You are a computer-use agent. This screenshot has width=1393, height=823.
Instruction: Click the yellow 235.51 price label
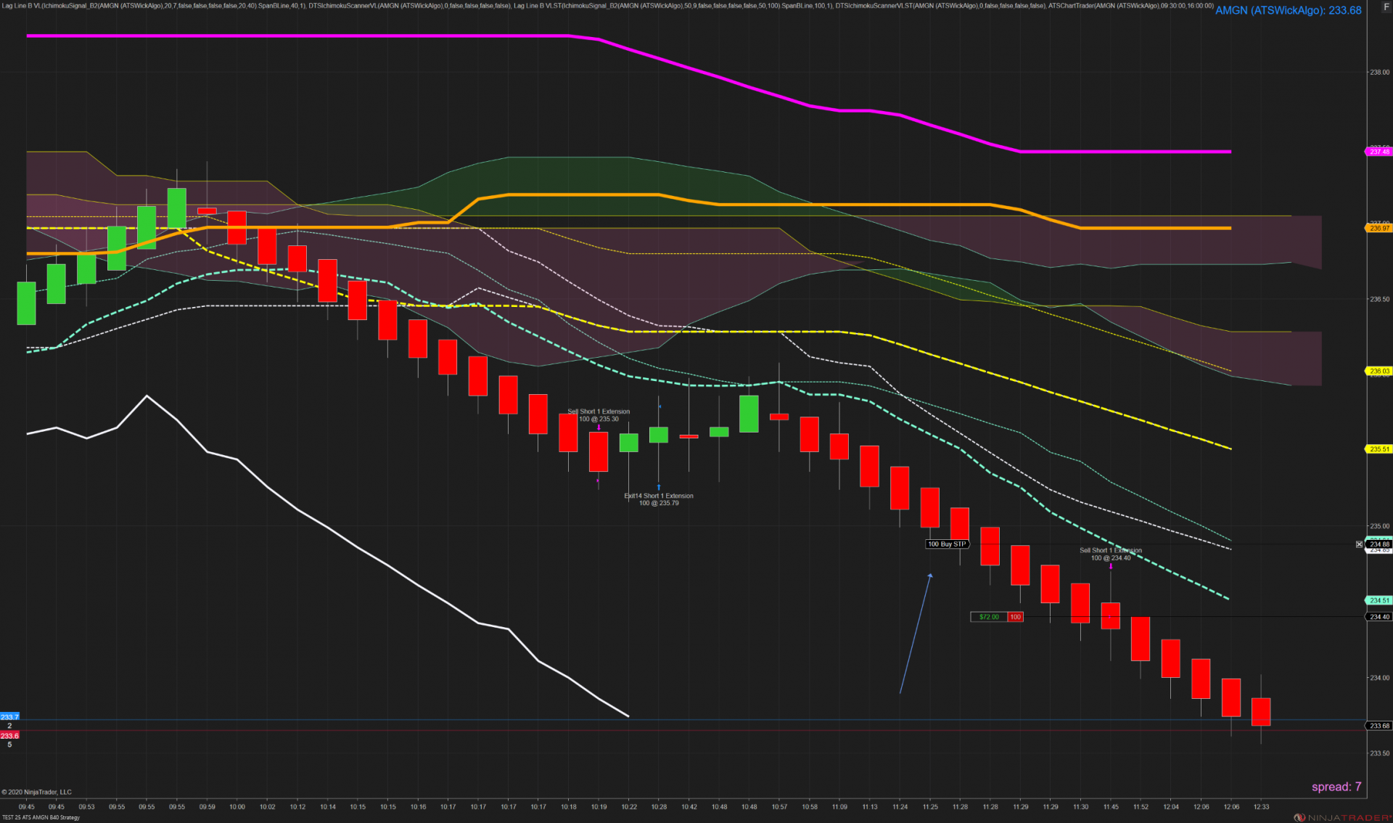pos(1379,449)
